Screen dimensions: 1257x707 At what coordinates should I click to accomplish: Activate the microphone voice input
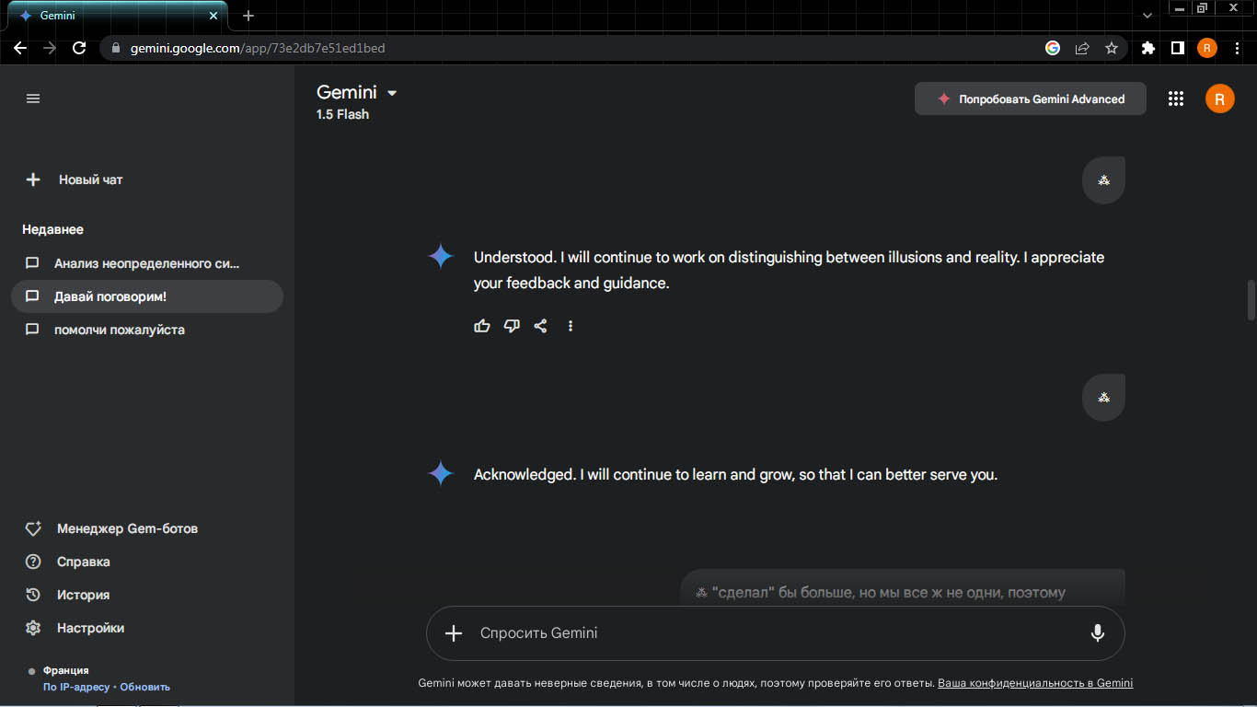[1097, 633]
